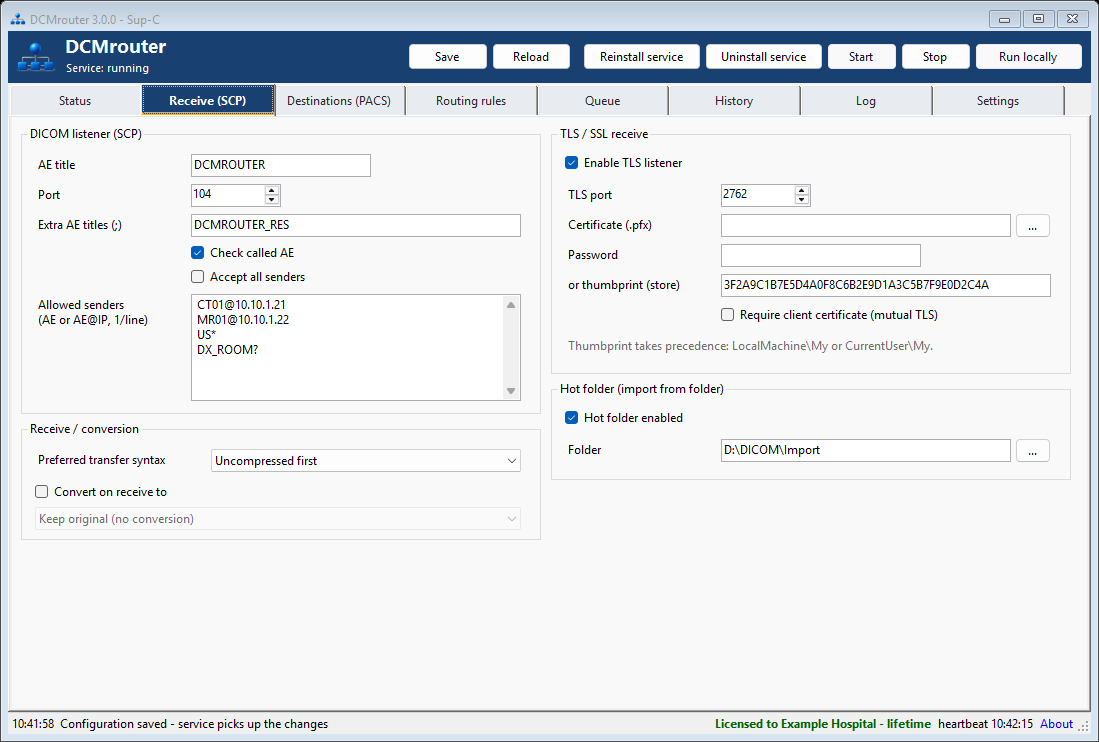The width and height of the screenshot is (1099, 742).
Task: Uncheck Check called AE
Action: (198, 253)
